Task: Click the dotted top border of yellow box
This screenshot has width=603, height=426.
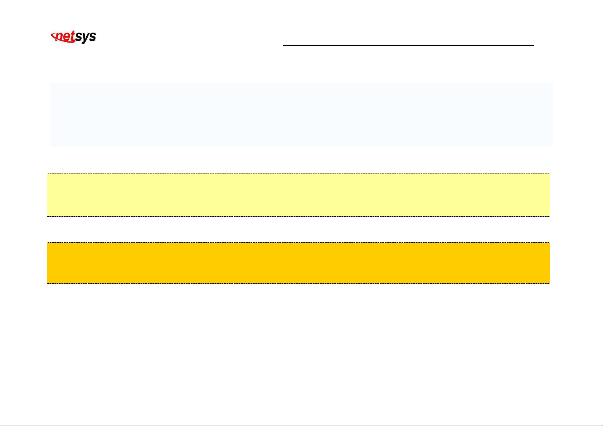Action: pyautogui.click(x=298, y=173)
